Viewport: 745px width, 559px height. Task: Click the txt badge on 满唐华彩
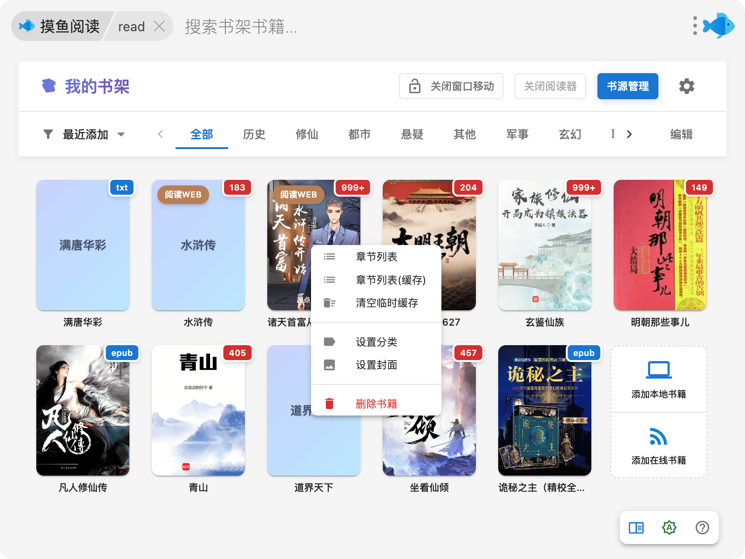pyautogui.click(x=122, y=188)
